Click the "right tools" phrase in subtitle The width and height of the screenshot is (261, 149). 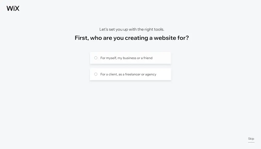click(x=154, y=29)
